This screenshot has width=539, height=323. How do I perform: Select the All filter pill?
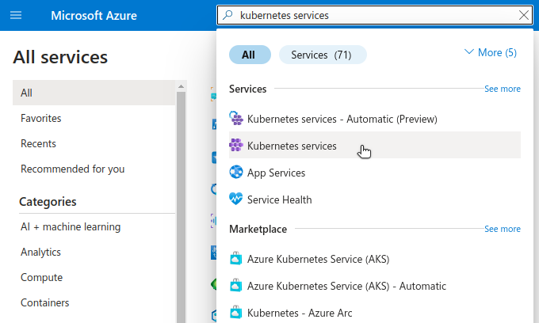tap(249, 55)
